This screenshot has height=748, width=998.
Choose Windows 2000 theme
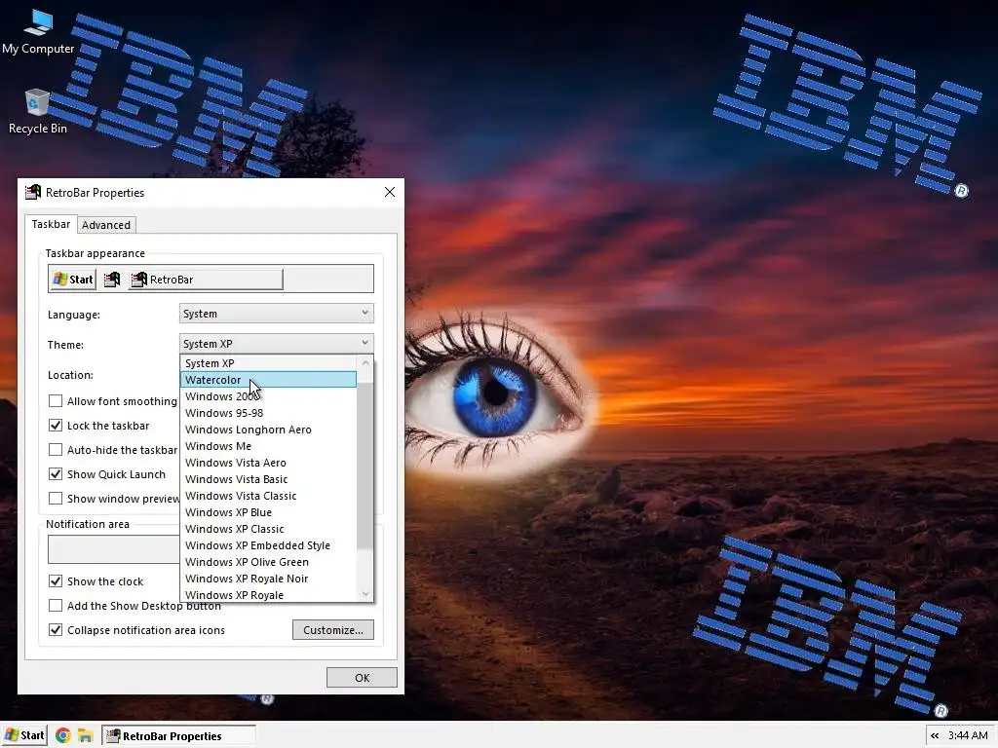coord(269,396)
